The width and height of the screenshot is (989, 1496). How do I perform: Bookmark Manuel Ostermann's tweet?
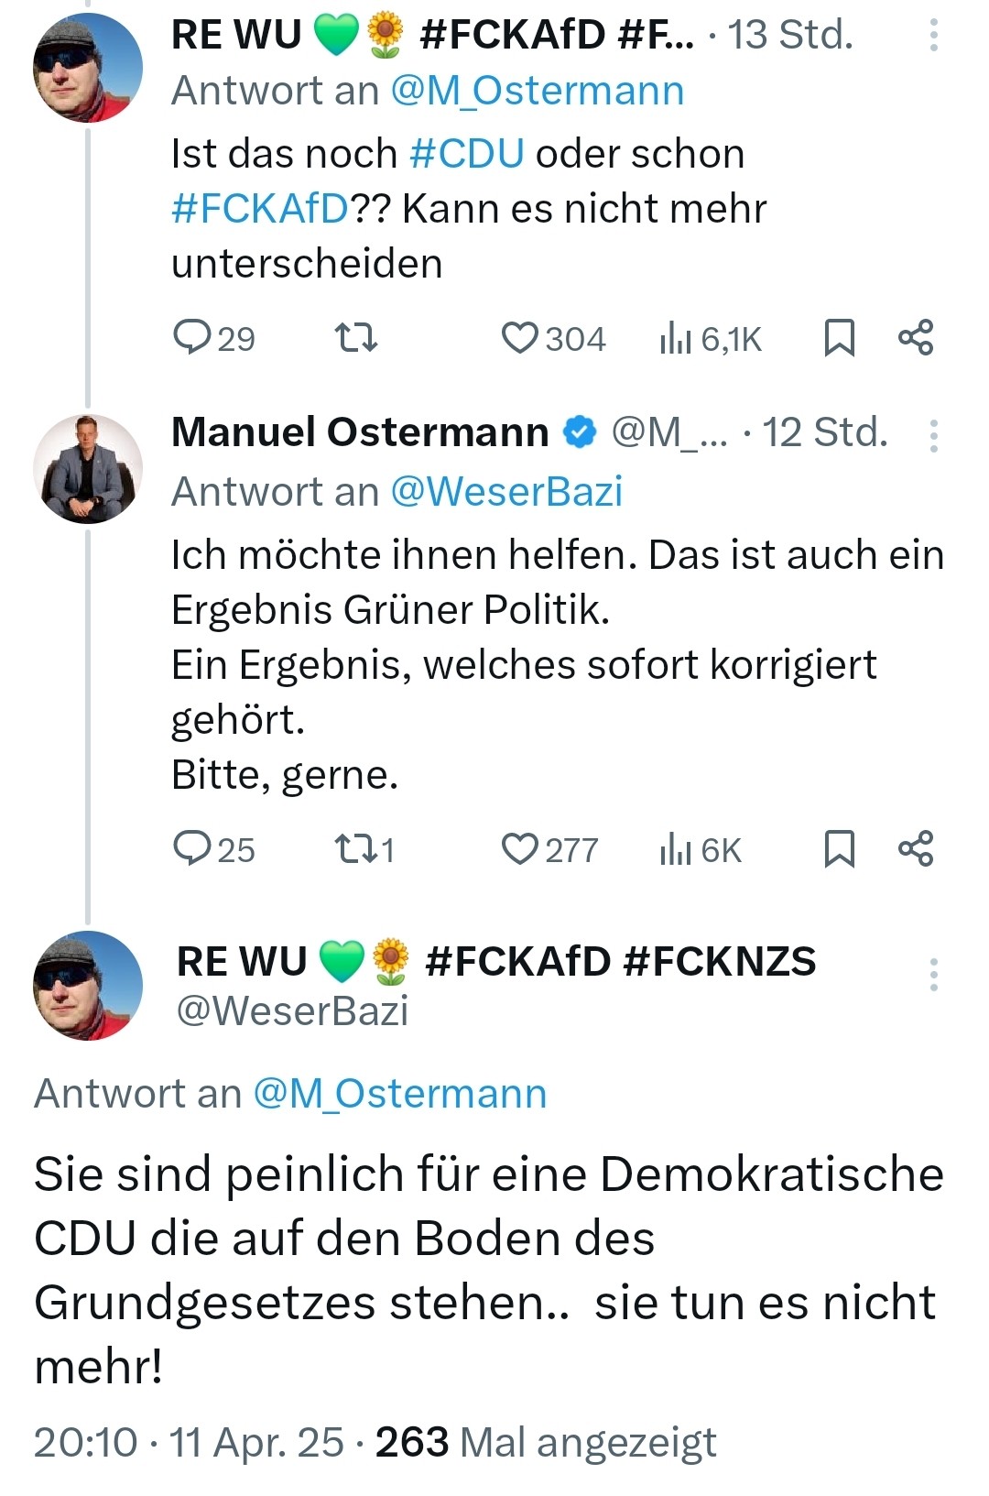pos(839,849)
